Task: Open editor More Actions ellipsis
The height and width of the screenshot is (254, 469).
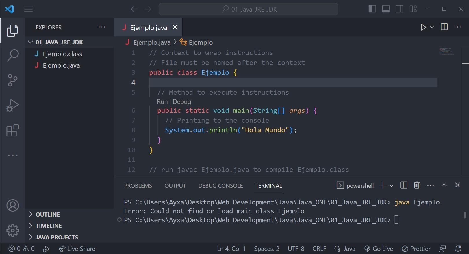Action: pos(458,27)
